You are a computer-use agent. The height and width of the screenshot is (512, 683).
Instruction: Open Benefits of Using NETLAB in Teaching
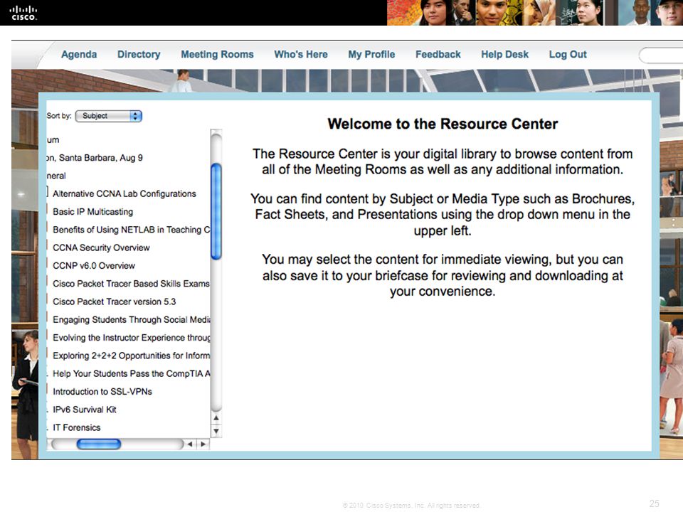point(131,230)
